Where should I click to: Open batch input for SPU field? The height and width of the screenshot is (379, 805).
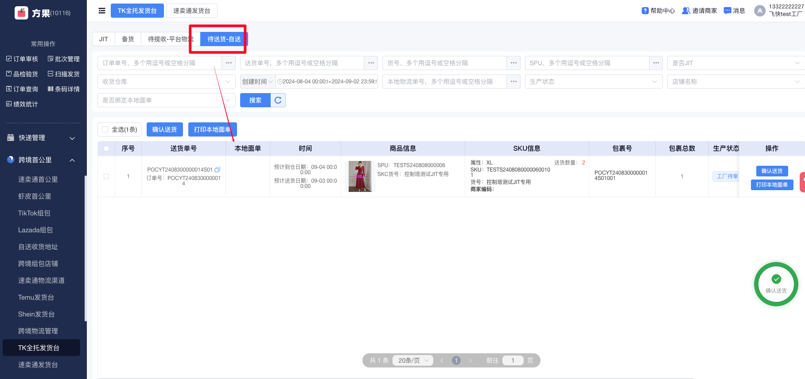click(656, 63)
